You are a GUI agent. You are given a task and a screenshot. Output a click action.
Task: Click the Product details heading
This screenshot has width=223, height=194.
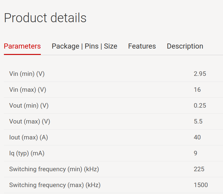(45, 18)
